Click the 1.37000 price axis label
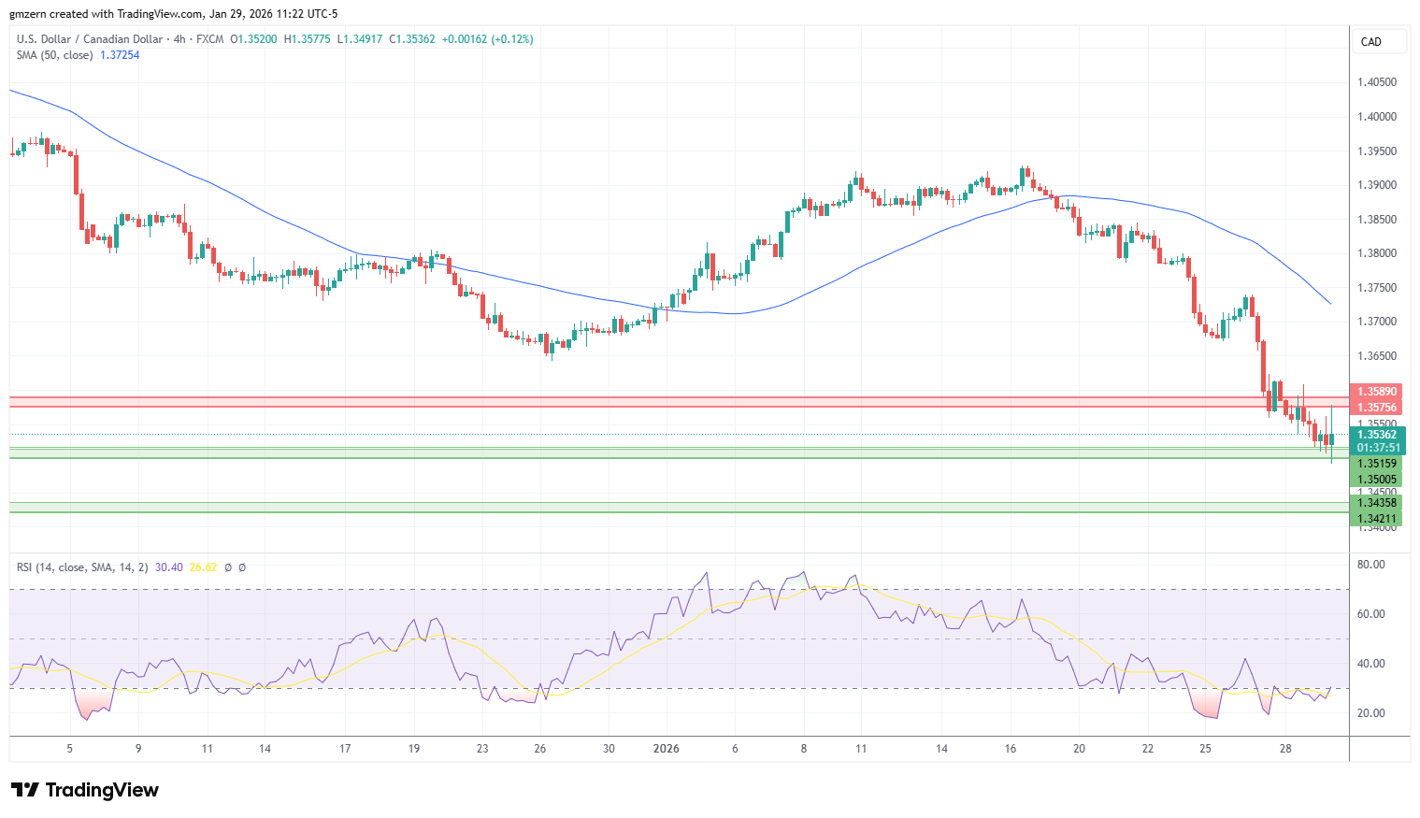This screenshot has width=1420, height=818. click(1377, 322)
